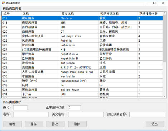Screen dimensions: 168x131
Task: Select the Hepatitis B row
Action: click(x=82, y=59)
